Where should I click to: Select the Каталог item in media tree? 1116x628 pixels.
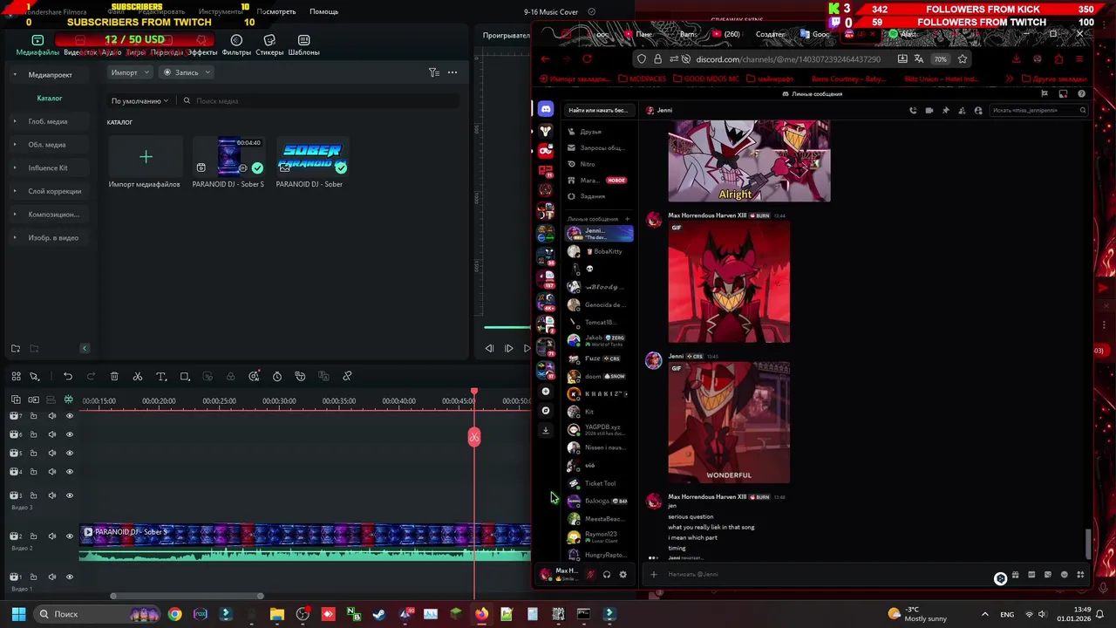50,99
